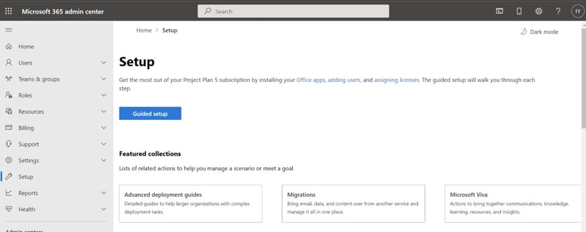Click the Guided setup button
Viewport: 586px width, 232px height.
click(150, 114)
